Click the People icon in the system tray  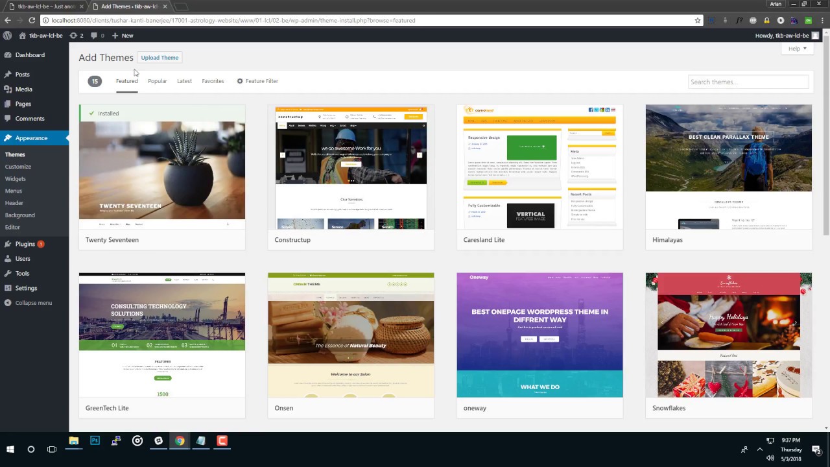pyautogui.click(x=744, y=449)
